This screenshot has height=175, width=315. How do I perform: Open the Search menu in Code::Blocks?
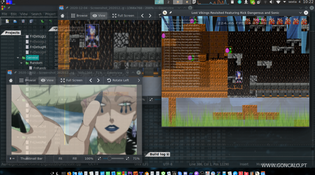(36, 14)
